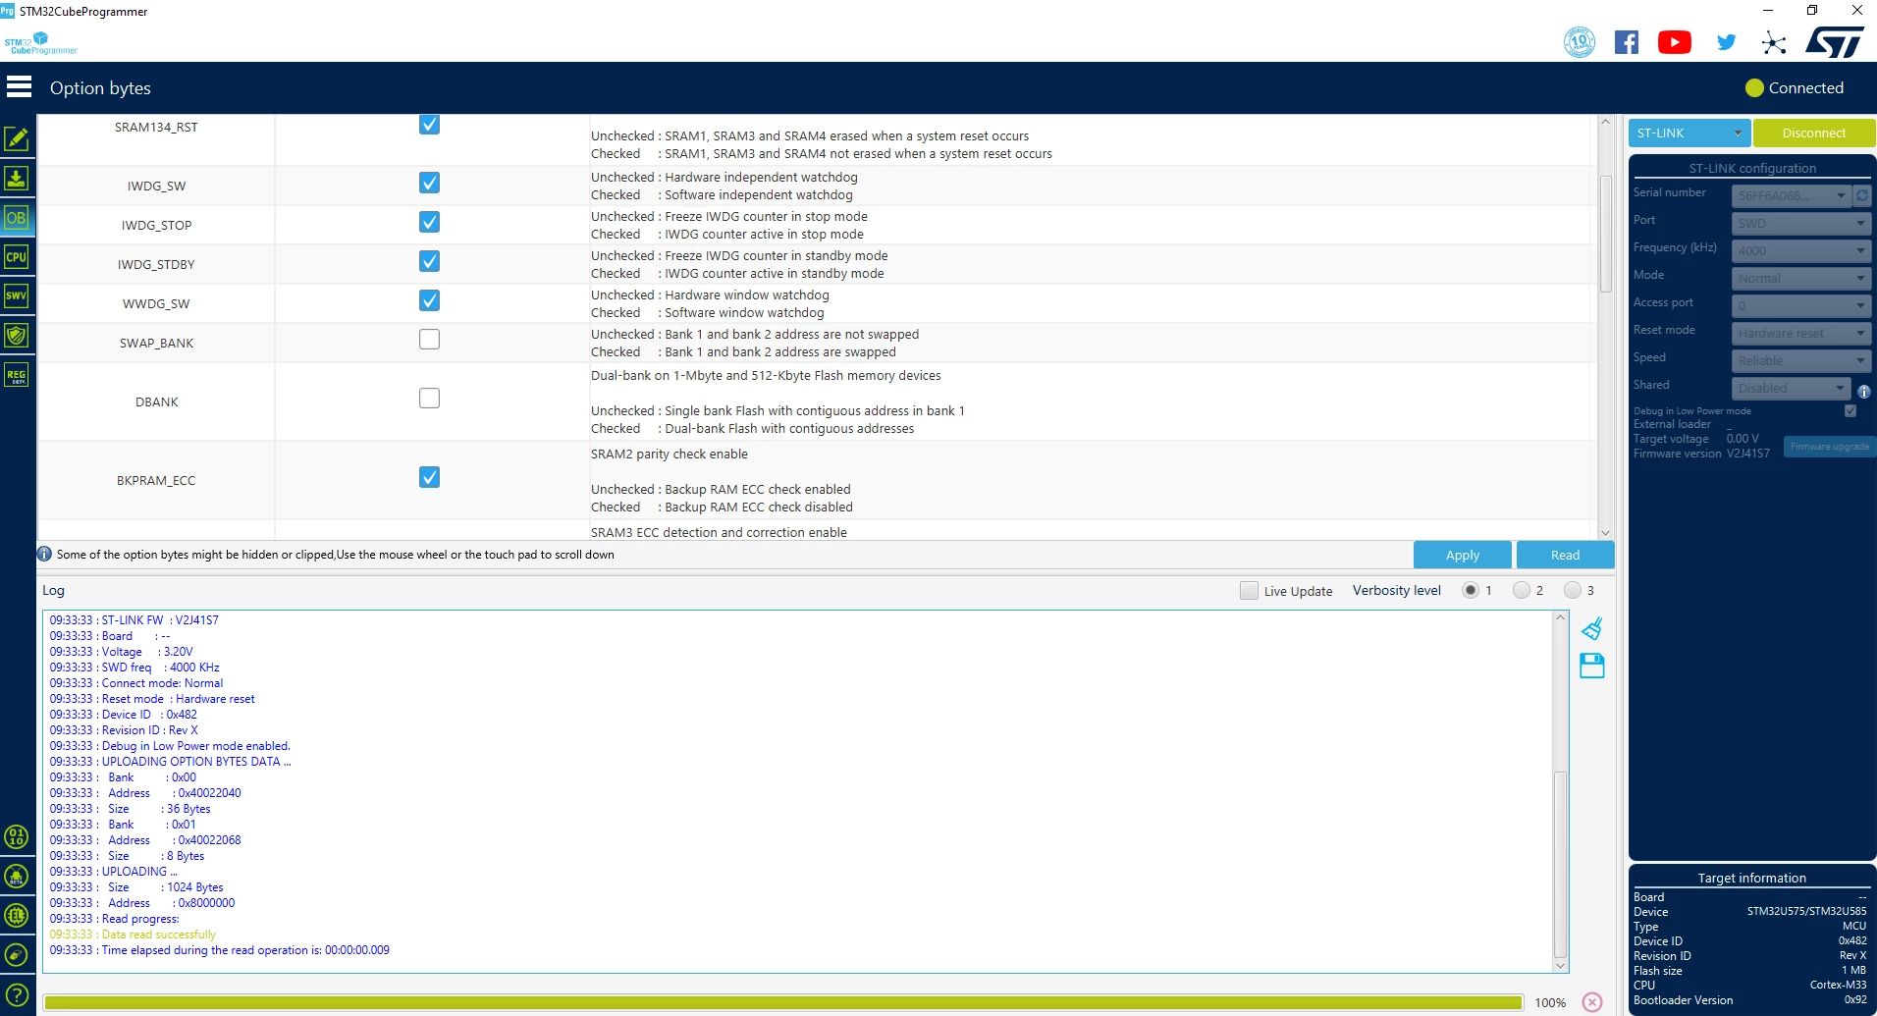Open the Shared Disabled dropdown
Viewport: 1877px width, 1016px height.
click(1791, 388)
